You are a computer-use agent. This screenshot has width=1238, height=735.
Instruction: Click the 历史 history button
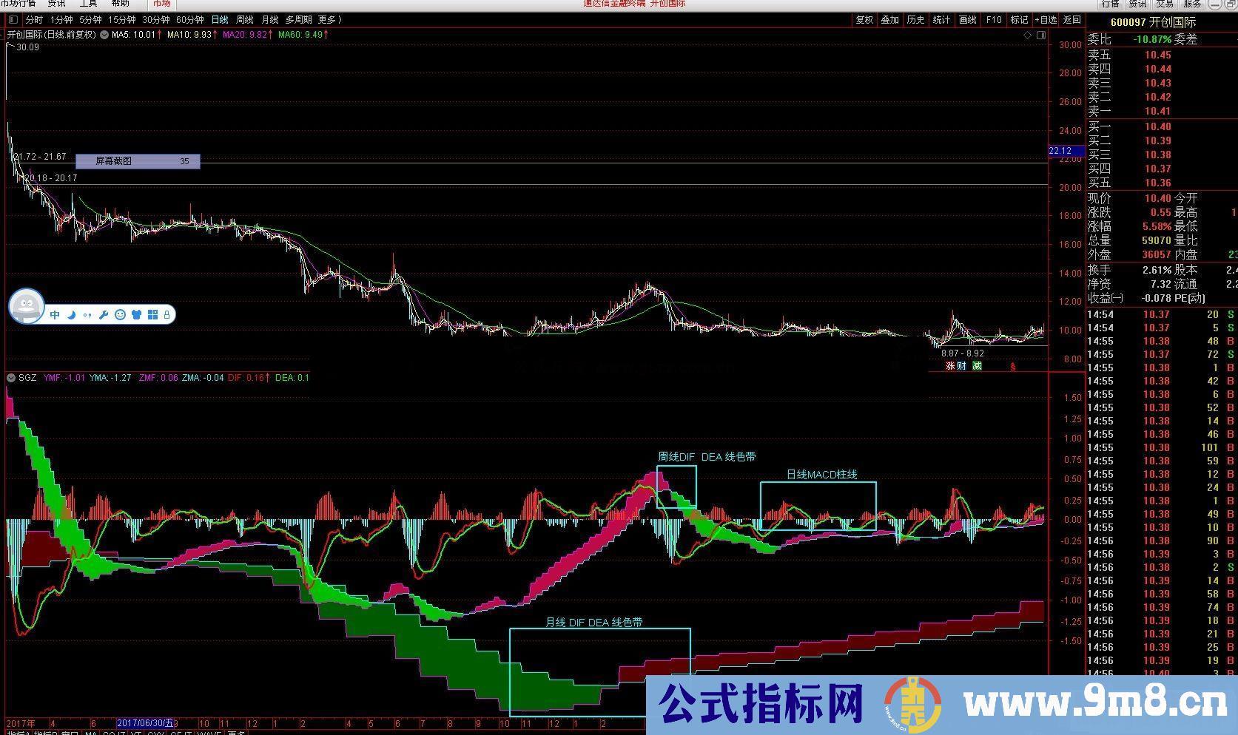(x=916, y=20)
